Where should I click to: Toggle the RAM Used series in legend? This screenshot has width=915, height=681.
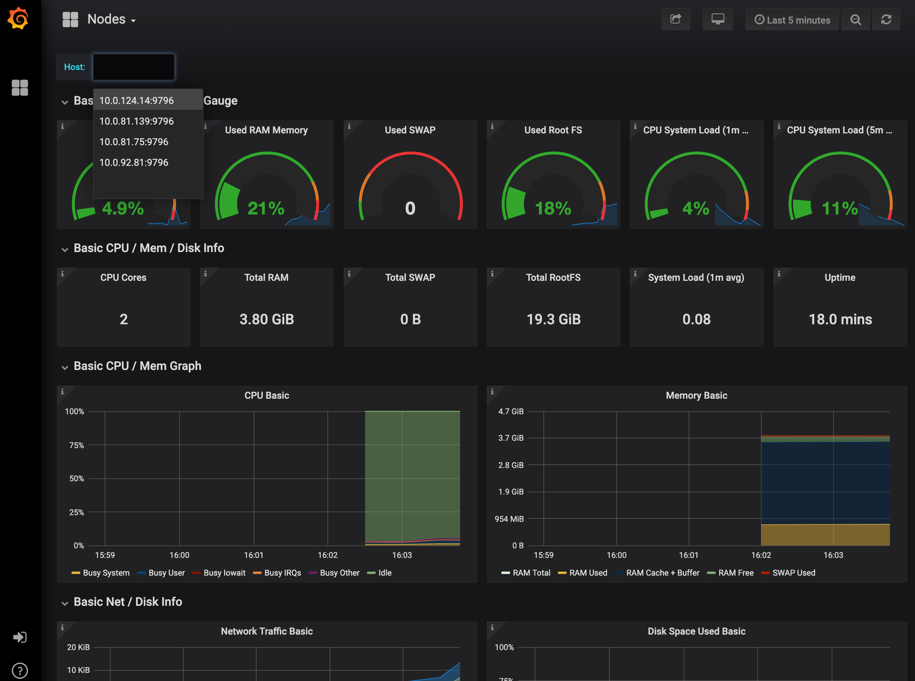[588, 573]
